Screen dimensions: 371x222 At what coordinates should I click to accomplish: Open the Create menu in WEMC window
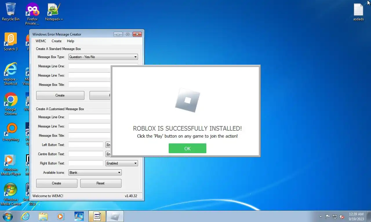[57, 41]
